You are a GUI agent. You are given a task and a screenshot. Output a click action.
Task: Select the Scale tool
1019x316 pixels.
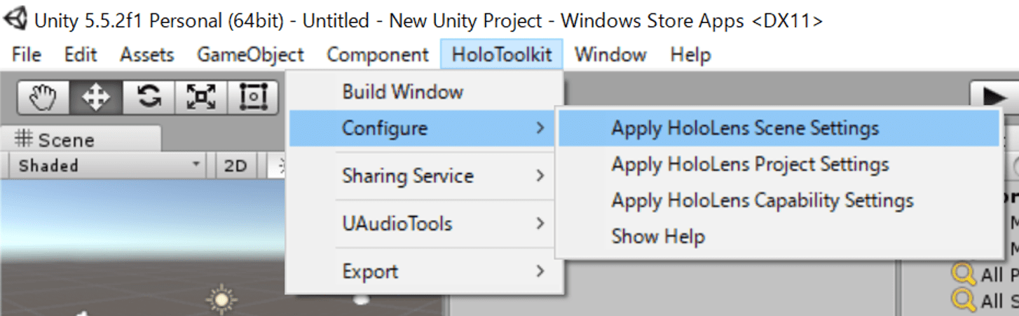point(201,97)
